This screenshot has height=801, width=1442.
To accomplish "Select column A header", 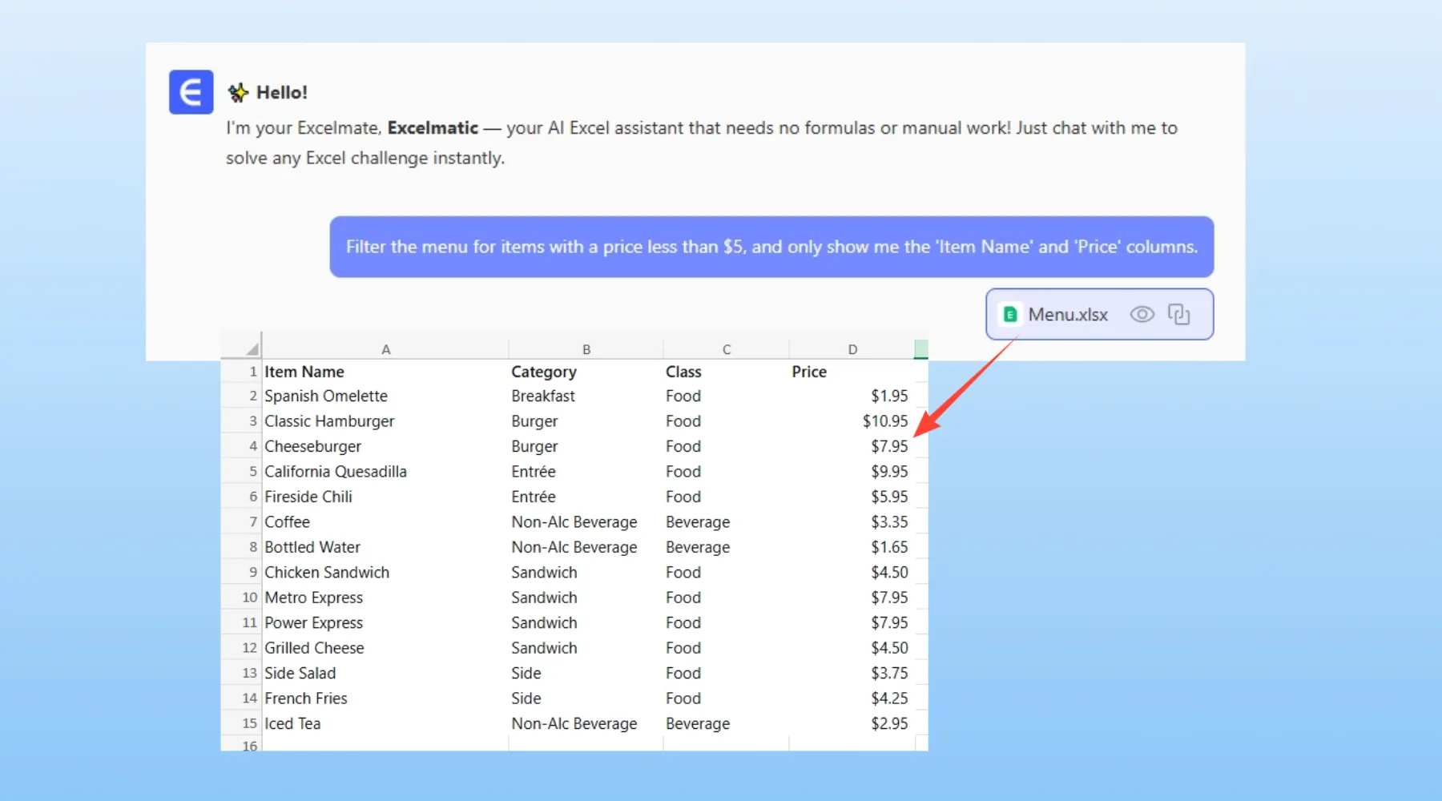I will point(385,349).
